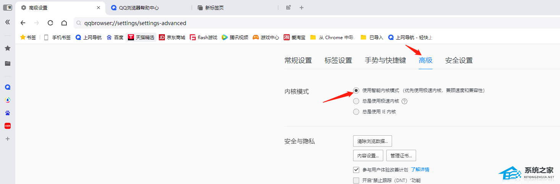560x184 pixels.
Task: Close the 高级设置 tab
Action: coord(98,8)
